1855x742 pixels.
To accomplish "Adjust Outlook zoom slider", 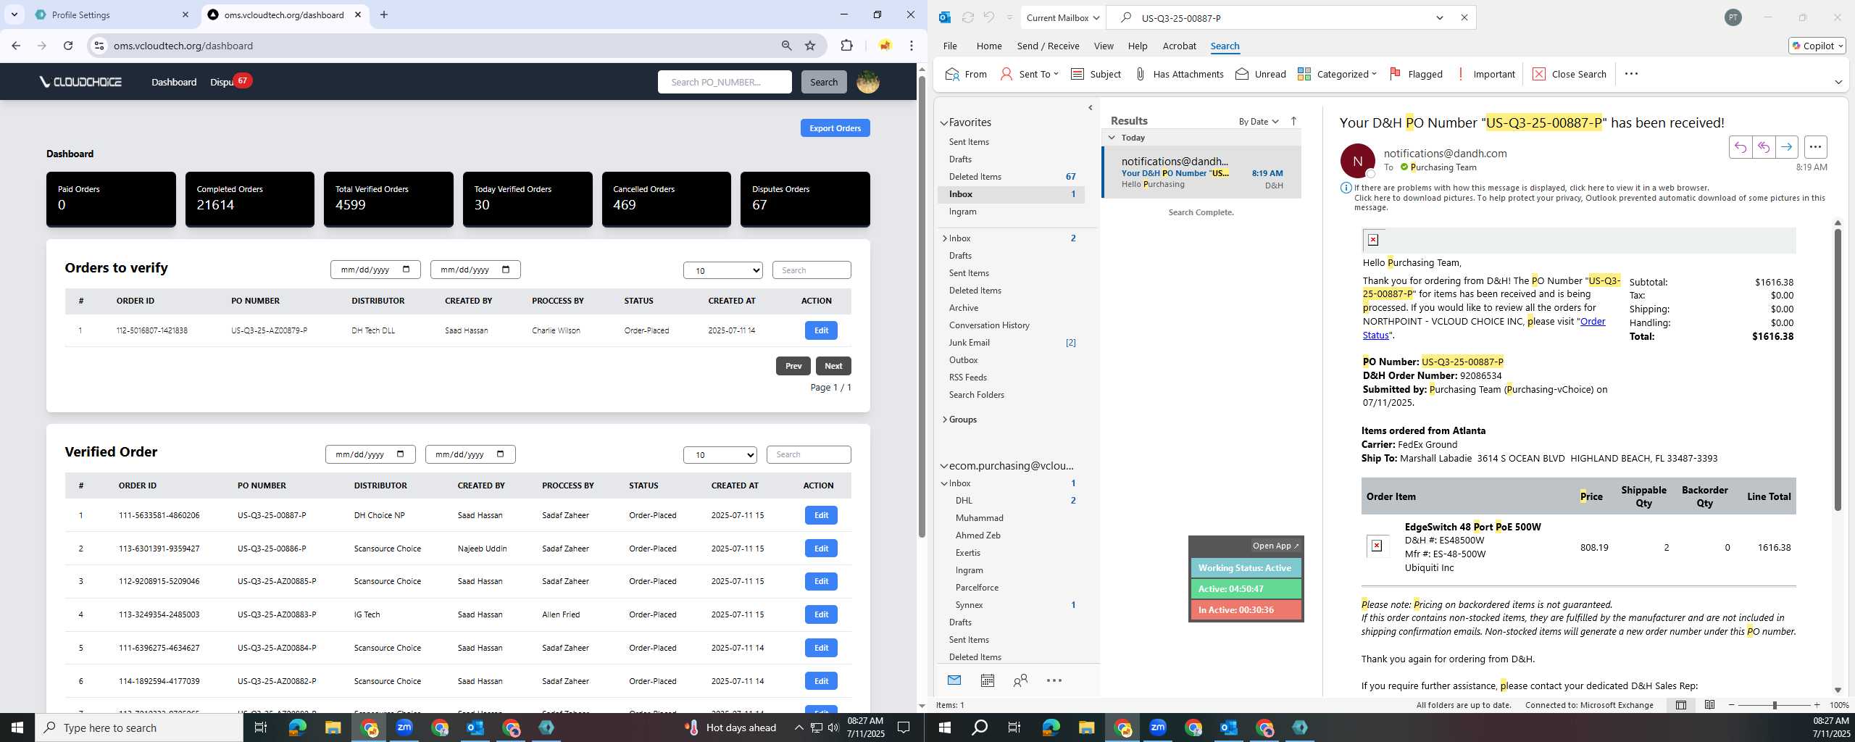I will click(x=1774, y=705).
